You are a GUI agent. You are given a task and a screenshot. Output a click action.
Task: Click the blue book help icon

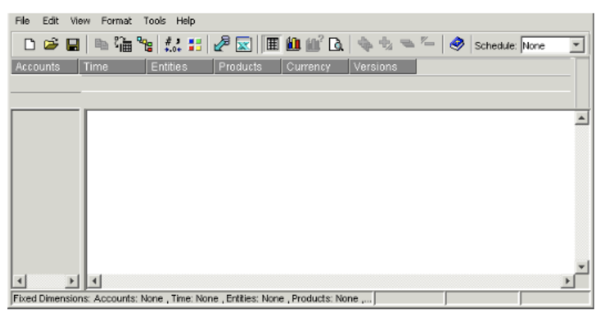tap(457, 46)
